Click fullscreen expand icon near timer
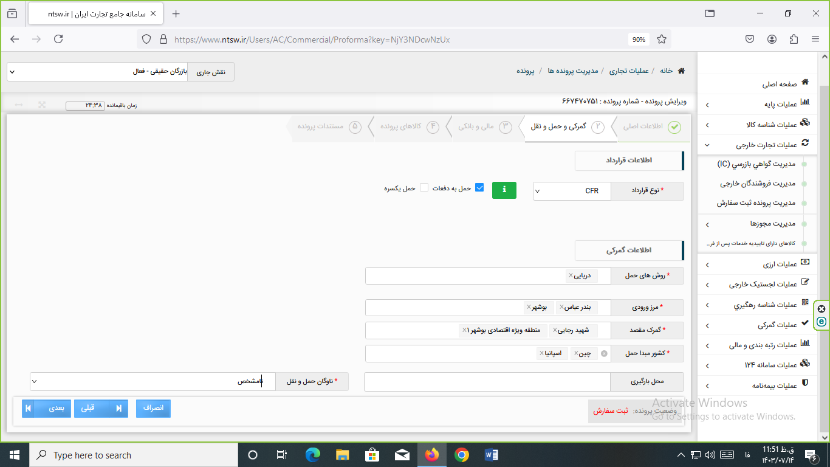The image size is (830, 467). (x=42, y=105)
